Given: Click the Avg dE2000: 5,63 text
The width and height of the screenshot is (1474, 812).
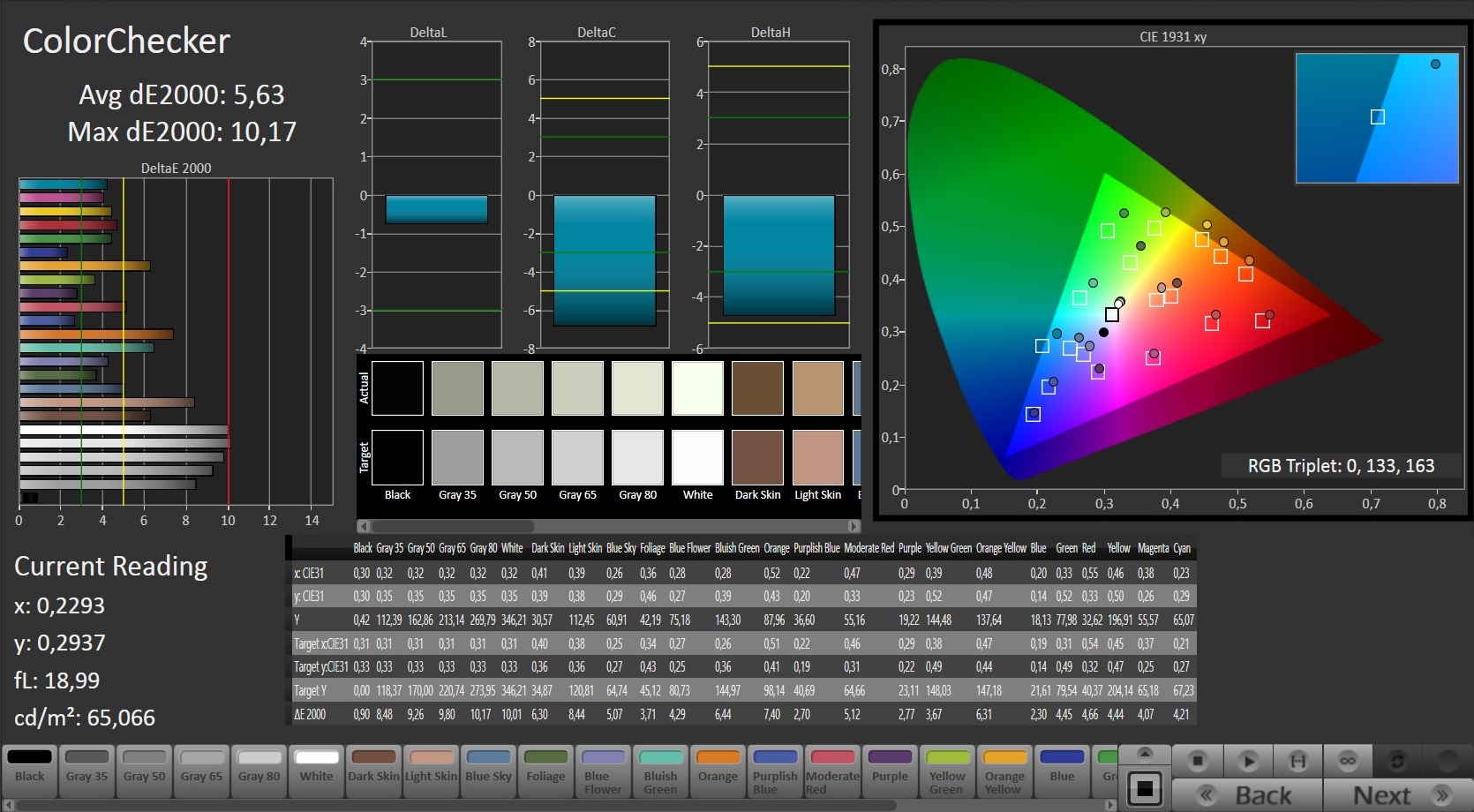Looking at the screenshot, I should click(182, 94).
